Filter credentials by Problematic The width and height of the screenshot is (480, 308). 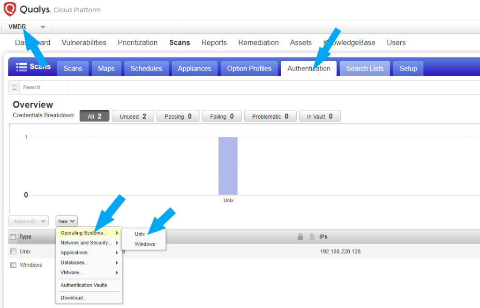(x=270, y=116)
